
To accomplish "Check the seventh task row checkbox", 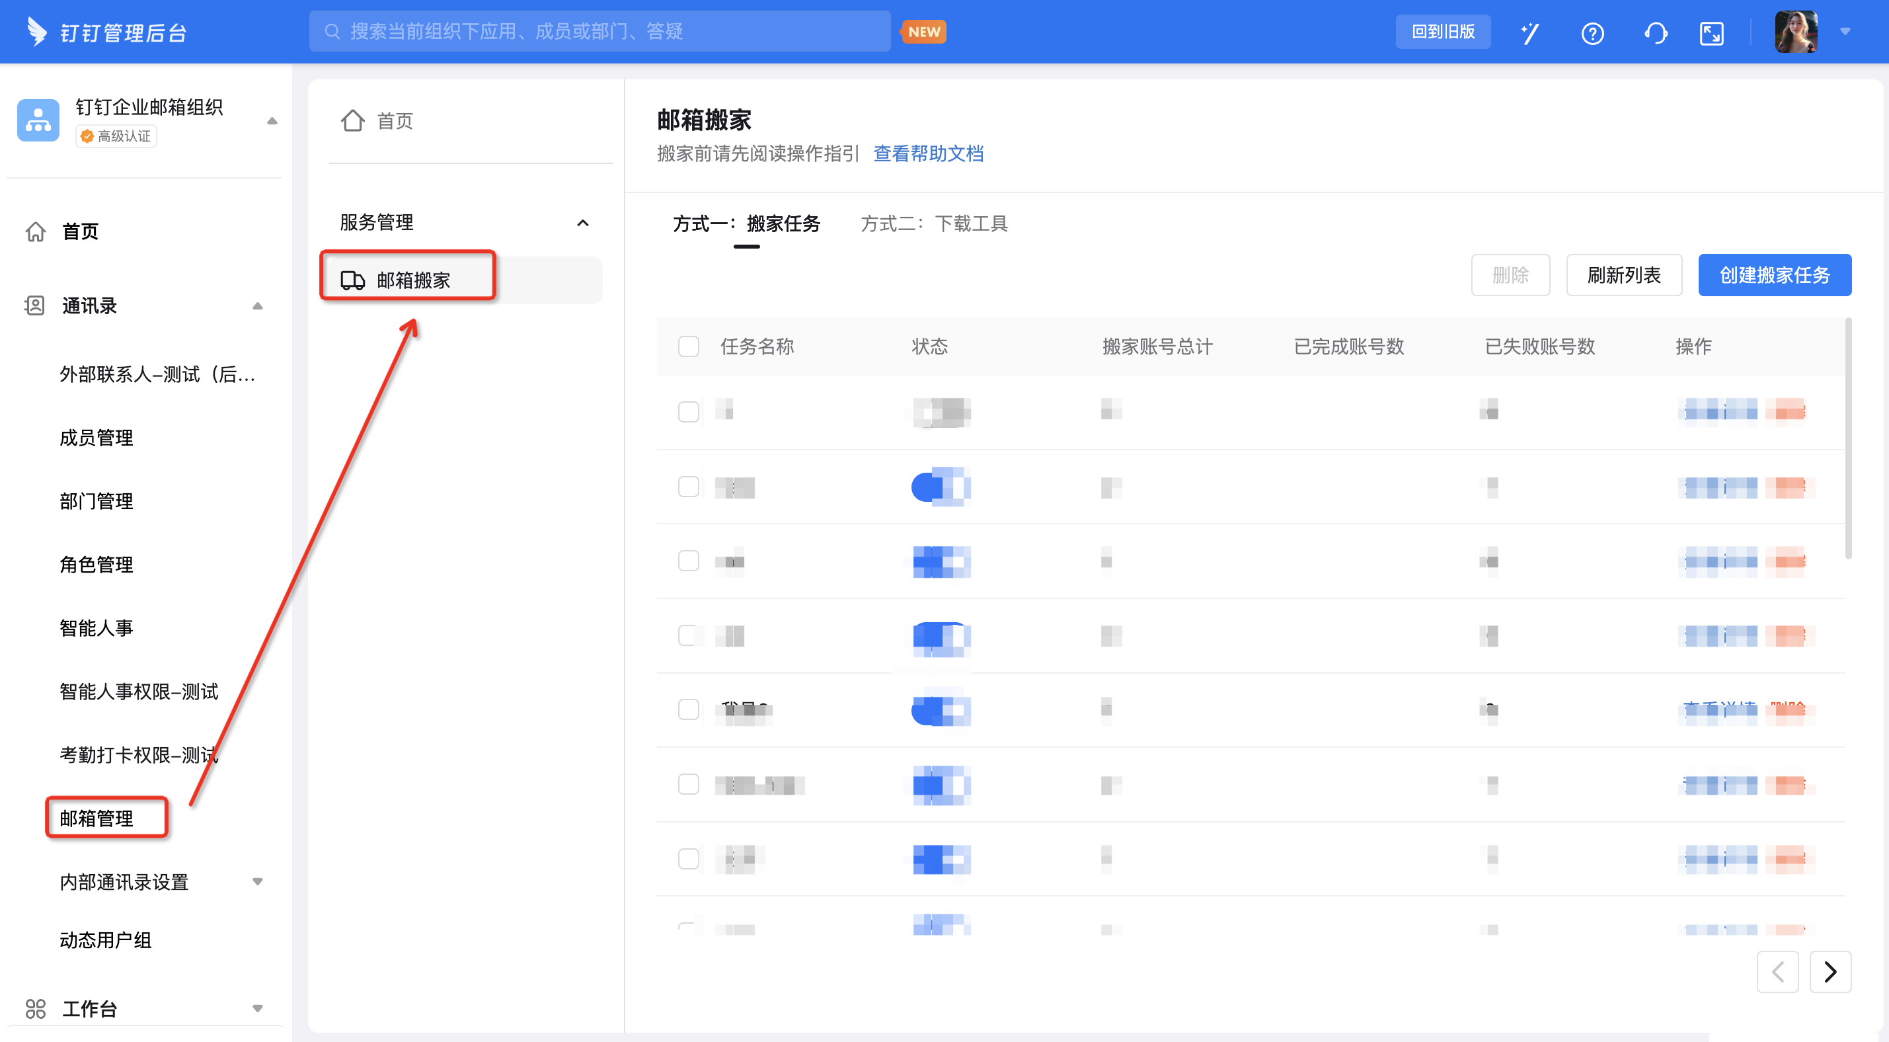I will pyautogui.click(x=689, y=859).
